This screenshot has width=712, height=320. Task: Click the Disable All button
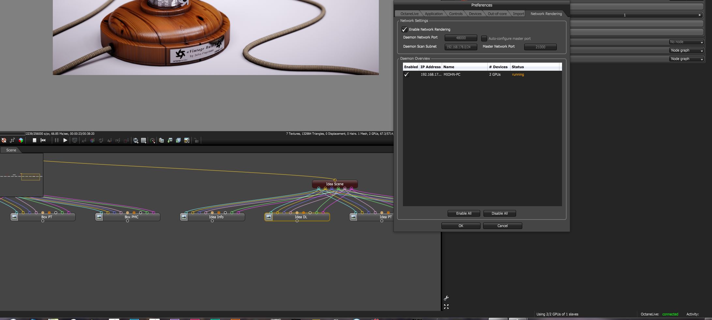[499, 213]
